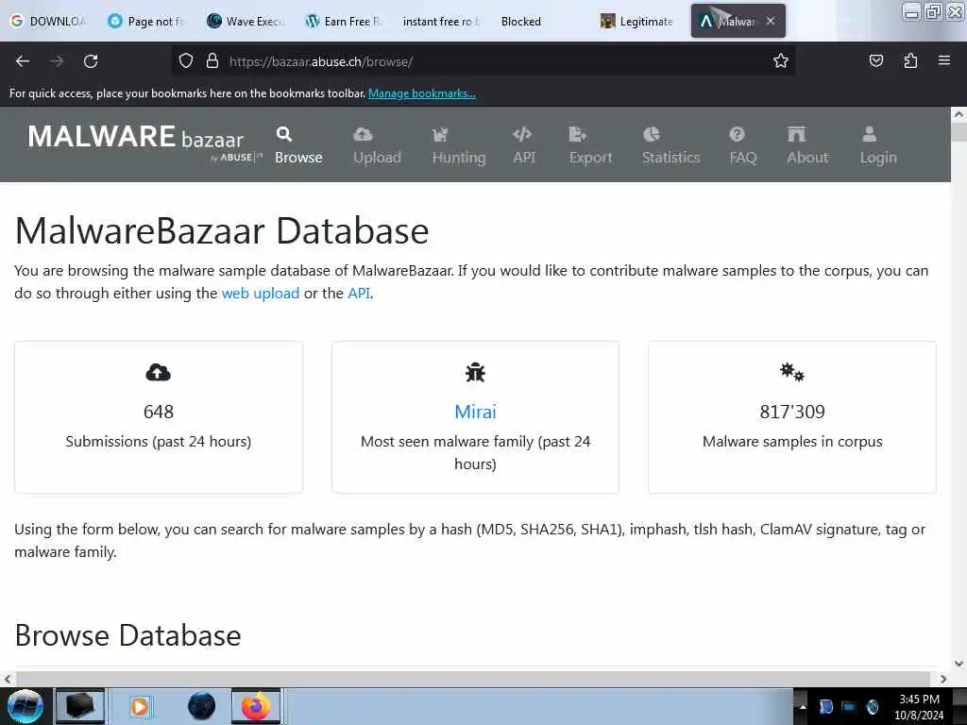The image size is (967, 725).
Task: Click the 3:45 PM taskbar clock
Action: [919, 700]
